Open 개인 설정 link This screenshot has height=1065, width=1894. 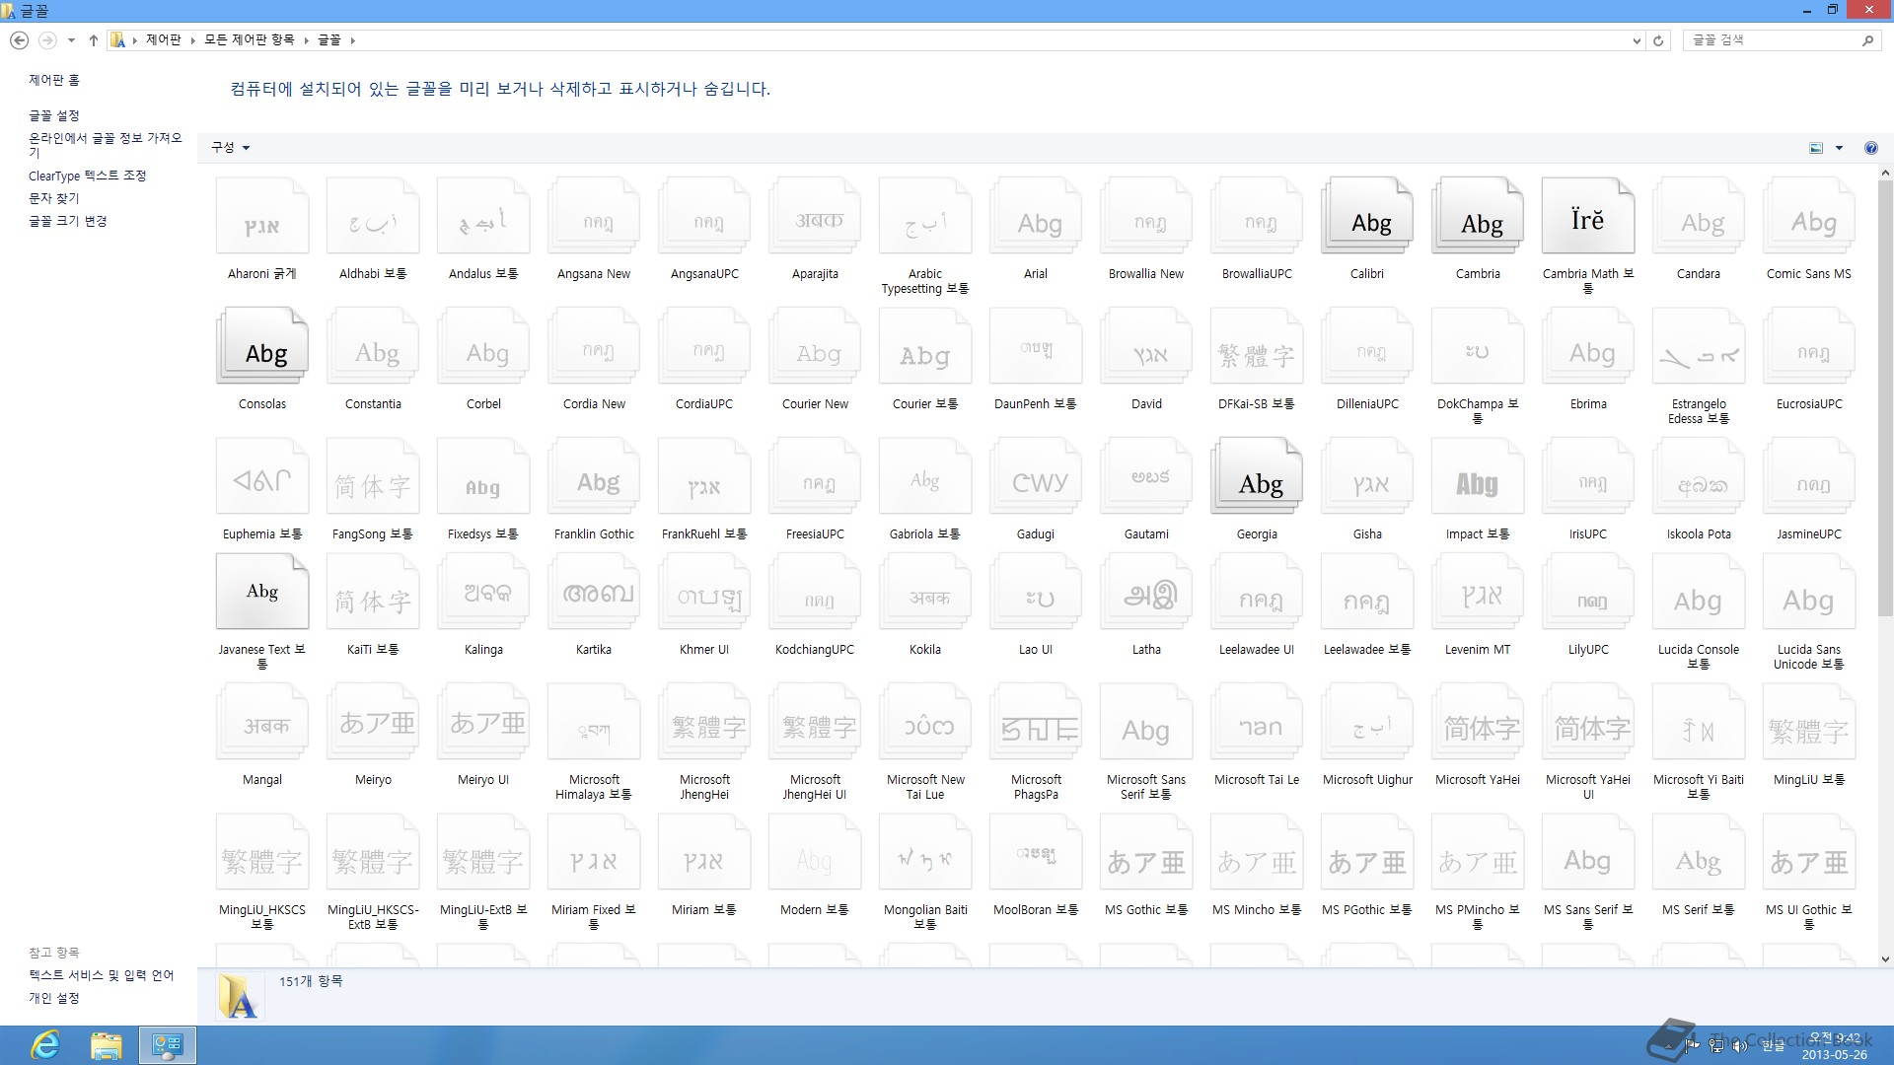54,998
